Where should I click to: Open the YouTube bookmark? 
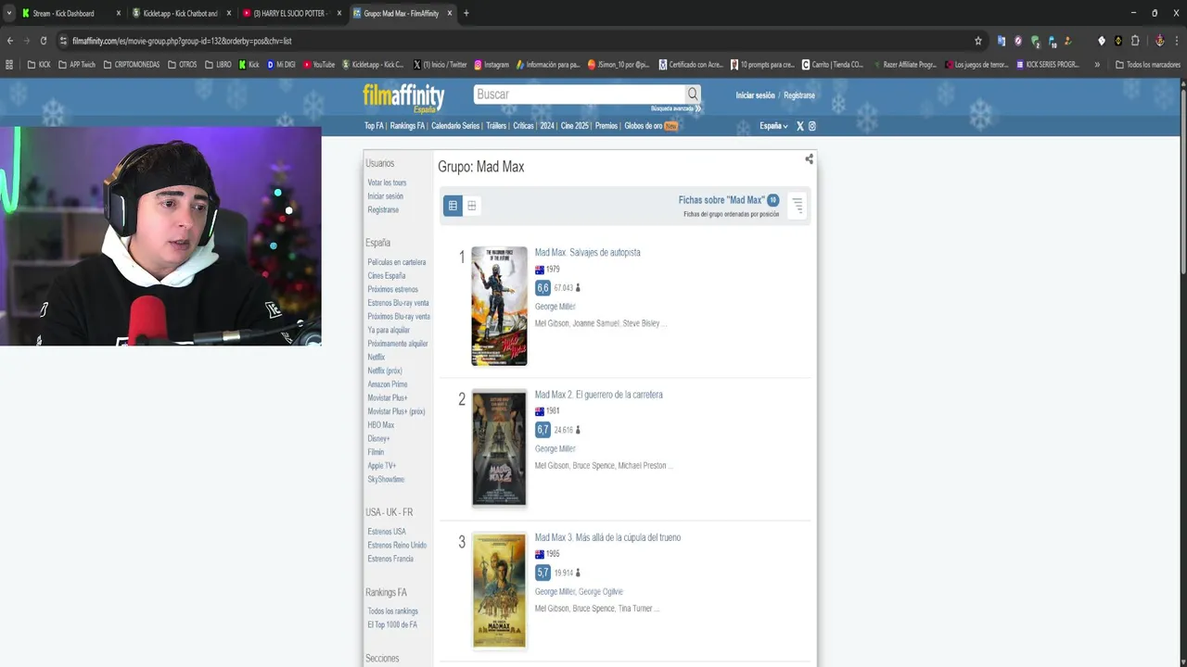point(319,65)
